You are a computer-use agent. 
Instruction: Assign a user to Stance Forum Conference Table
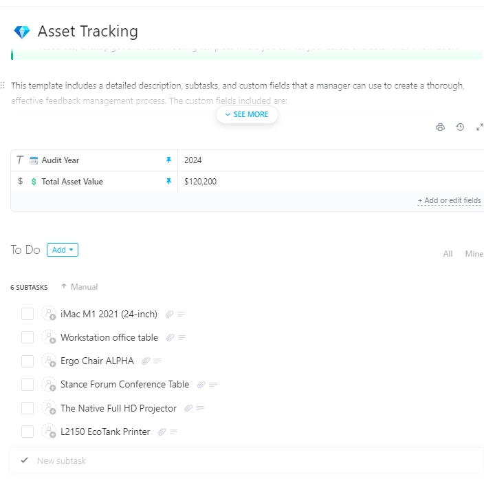coord(49,384)
